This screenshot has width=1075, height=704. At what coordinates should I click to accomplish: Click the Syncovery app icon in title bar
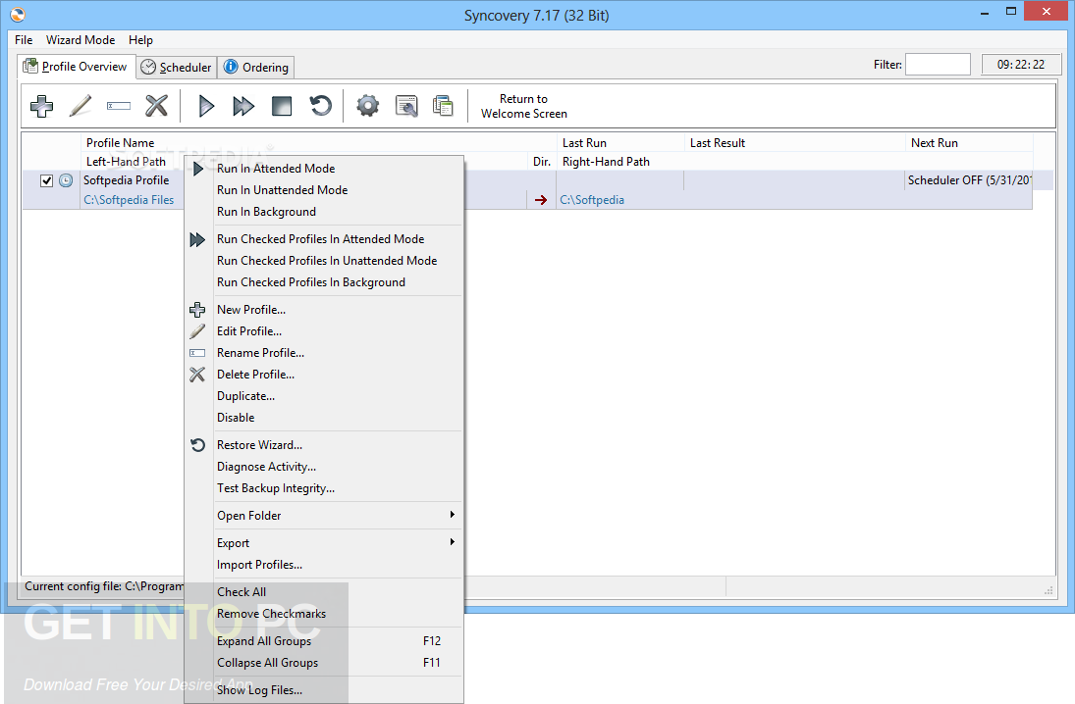[18, 14]
